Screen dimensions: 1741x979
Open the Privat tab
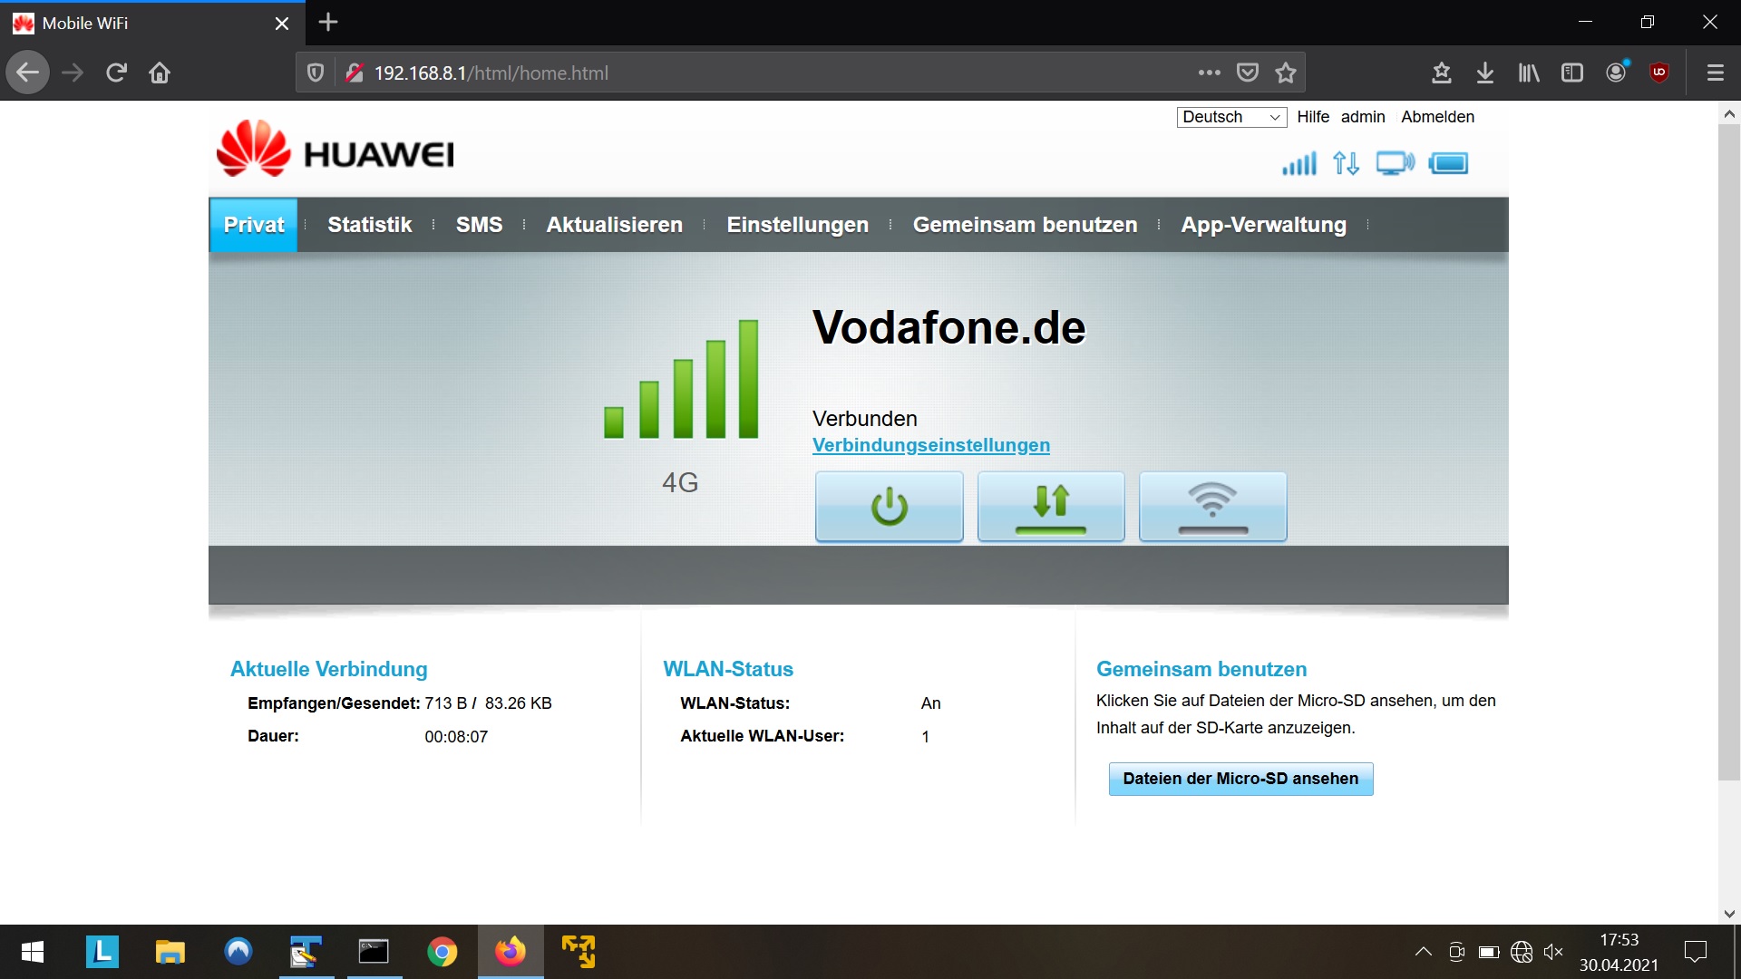[x=254, y=225]
